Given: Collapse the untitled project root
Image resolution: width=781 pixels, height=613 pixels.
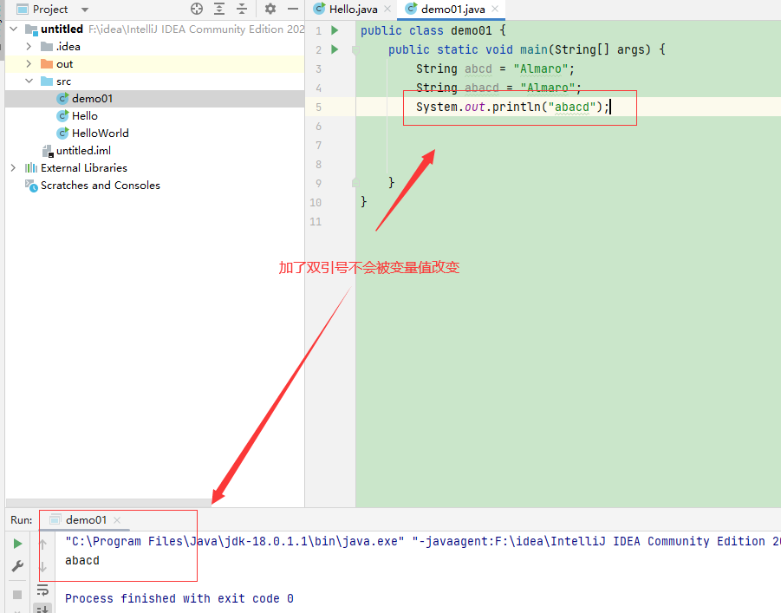Looking at the screenshot, I should tap(14, 29).
